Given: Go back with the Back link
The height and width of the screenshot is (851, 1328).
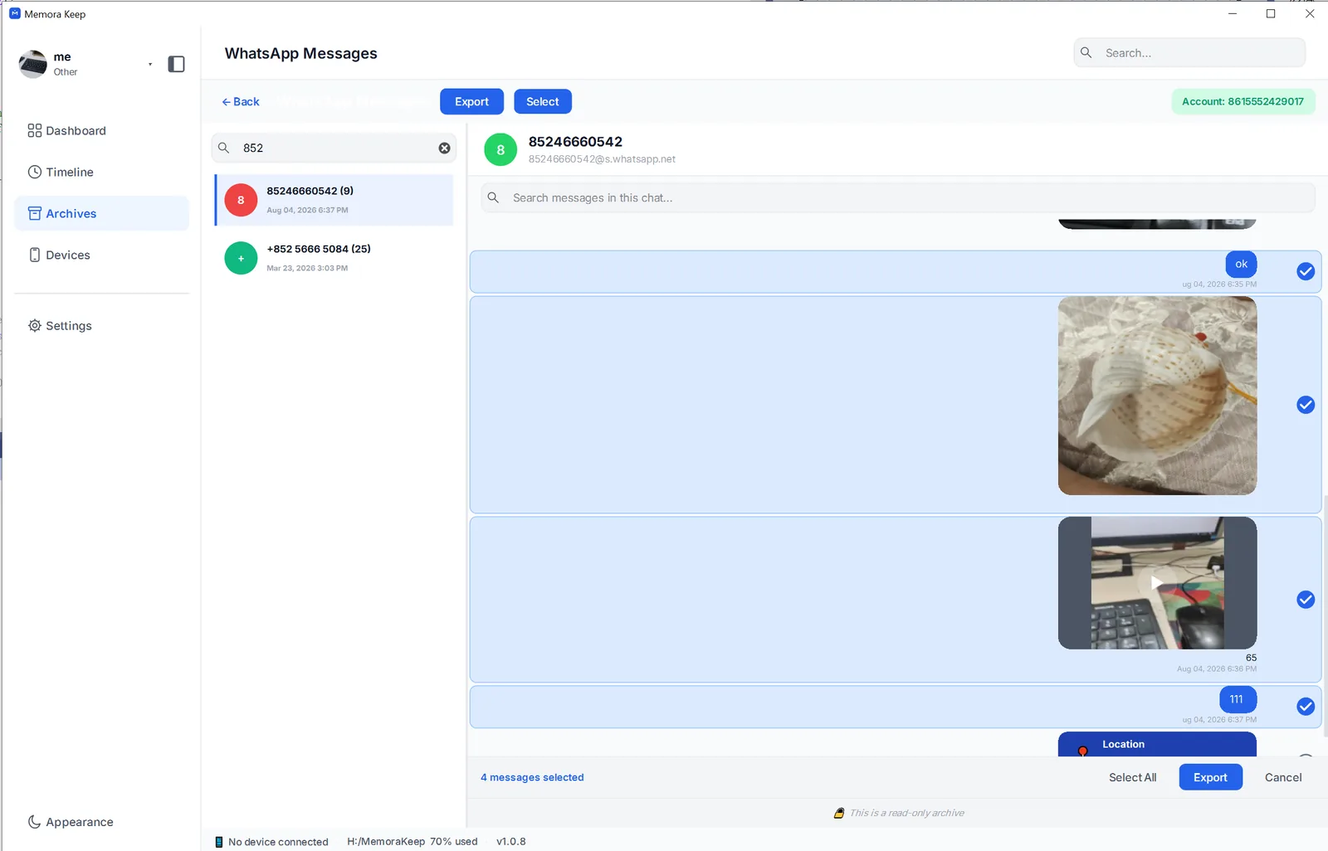Looking at the screenshot, I should [241, 101].
